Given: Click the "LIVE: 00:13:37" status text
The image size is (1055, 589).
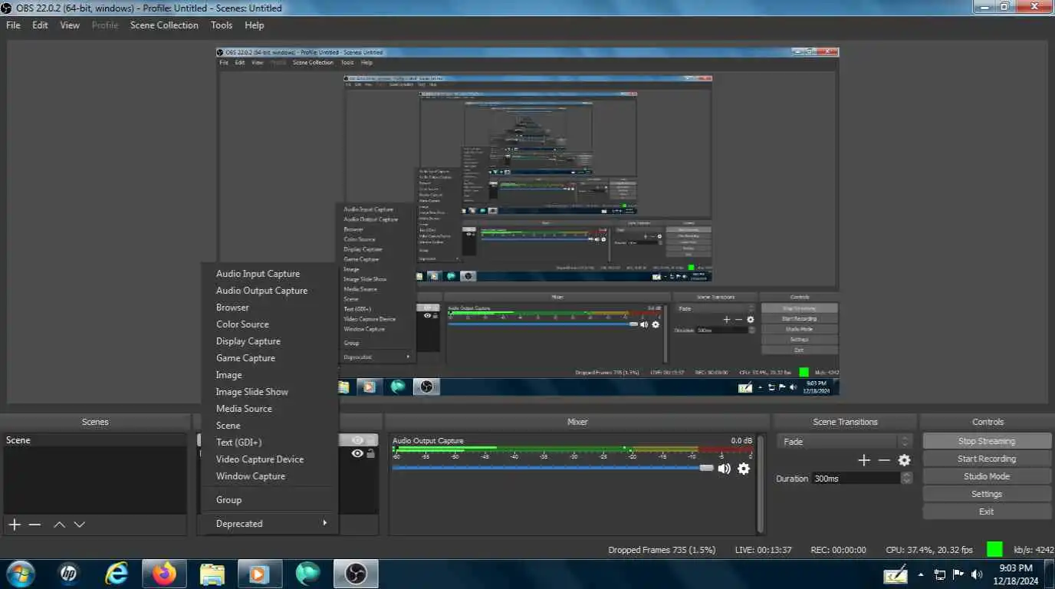Looking at the screenshot, I should pyautogui.click(x=763, y=550).
